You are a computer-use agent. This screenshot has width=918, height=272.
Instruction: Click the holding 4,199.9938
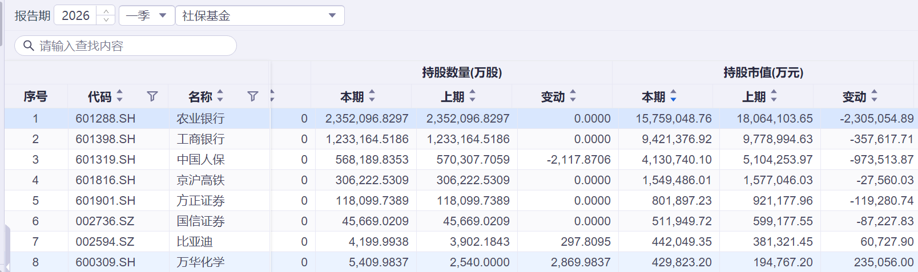379,242
